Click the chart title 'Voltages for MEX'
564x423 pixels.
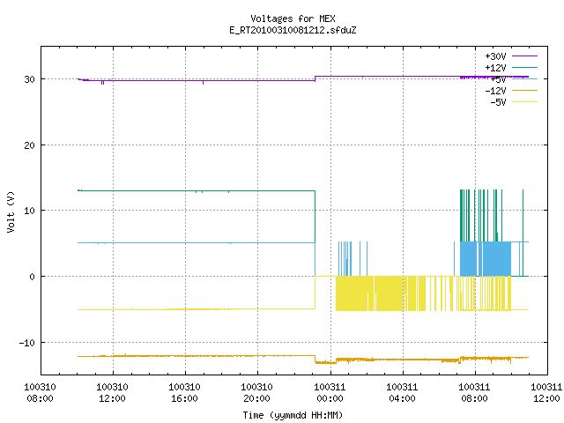tap(293, 19)
